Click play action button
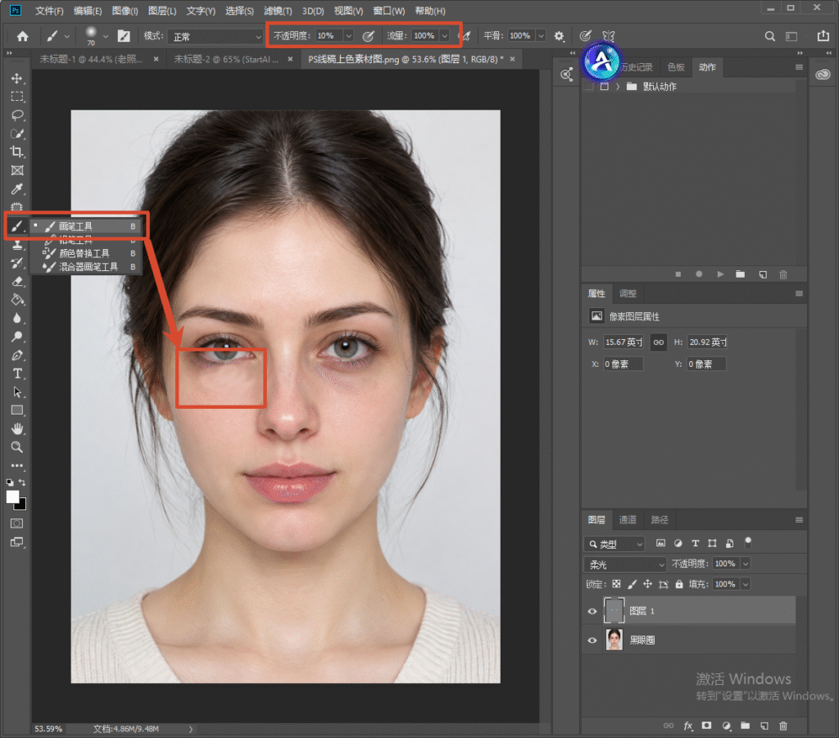The image size is (839, 738). pos(720,274)
